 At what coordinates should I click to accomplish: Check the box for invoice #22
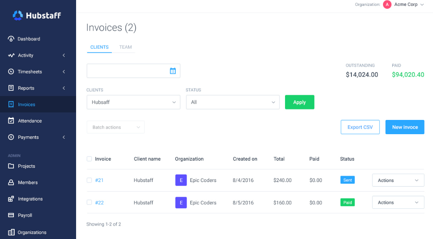(x=89, y=203)
